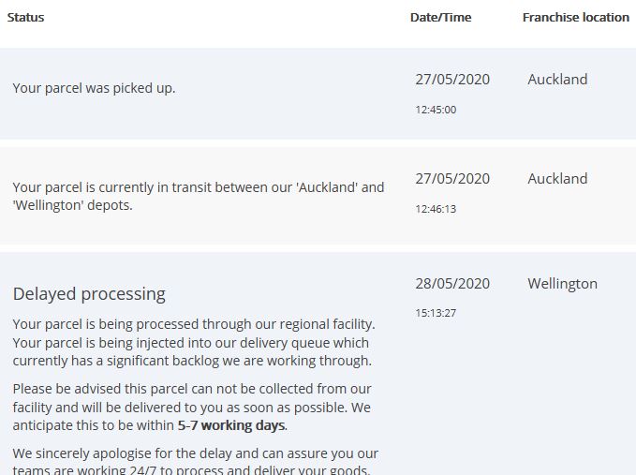
Task: Click the 'We sincerely apologise' paragraph
Action: point(195,462)
